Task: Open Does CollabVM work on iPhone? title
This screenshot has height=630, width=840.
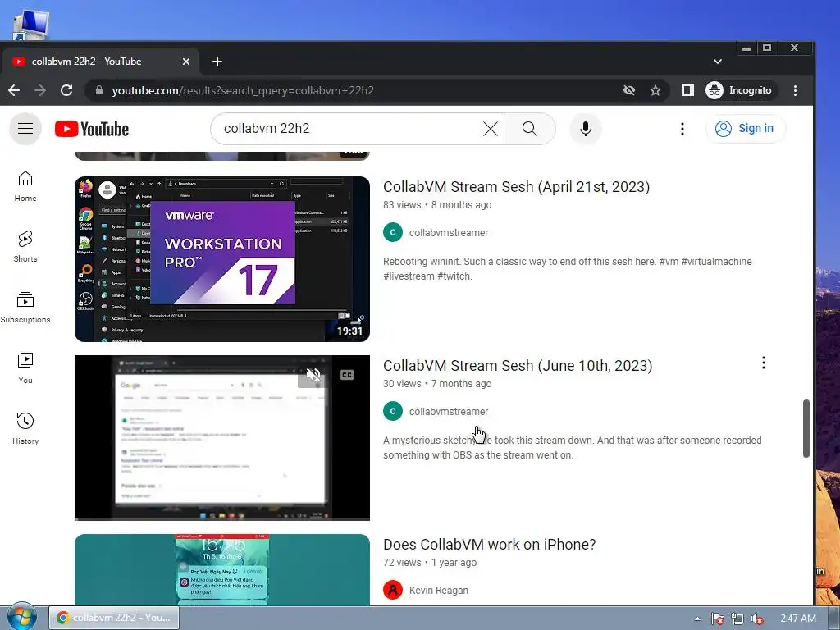Action: pos(489,545)
